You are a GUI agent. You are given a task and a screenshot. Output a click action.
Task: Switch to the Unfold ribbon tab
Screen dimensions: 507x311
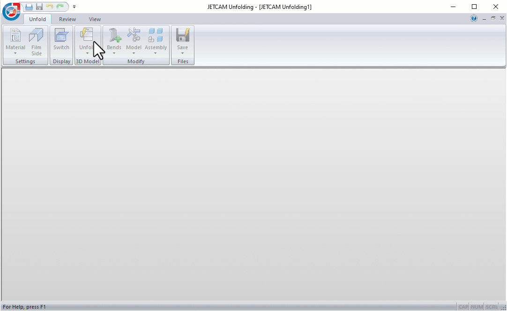click(37, 19)
